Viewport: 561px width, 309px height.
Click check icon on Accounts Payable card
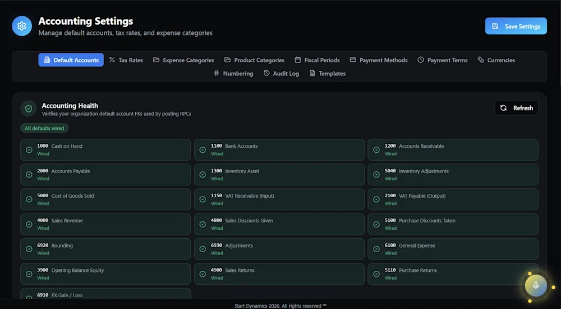(x=29, y=175)
